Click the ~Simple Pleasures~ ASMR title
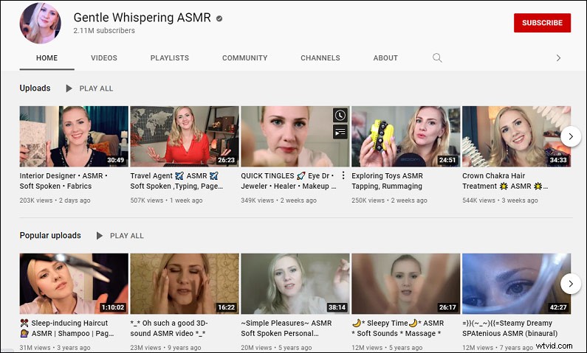 tap(286, 329)
